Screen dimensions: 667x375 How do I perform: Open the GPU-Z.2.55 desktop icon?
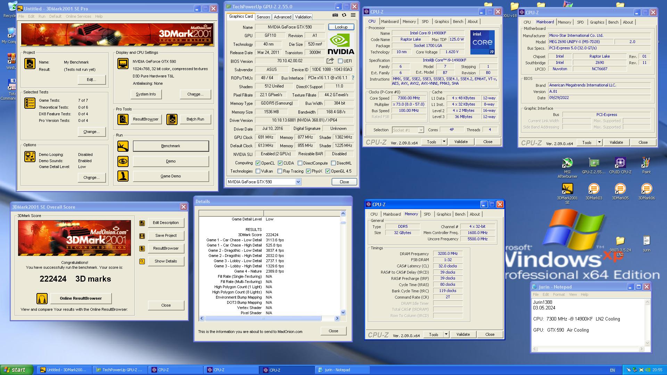(594, 166)
